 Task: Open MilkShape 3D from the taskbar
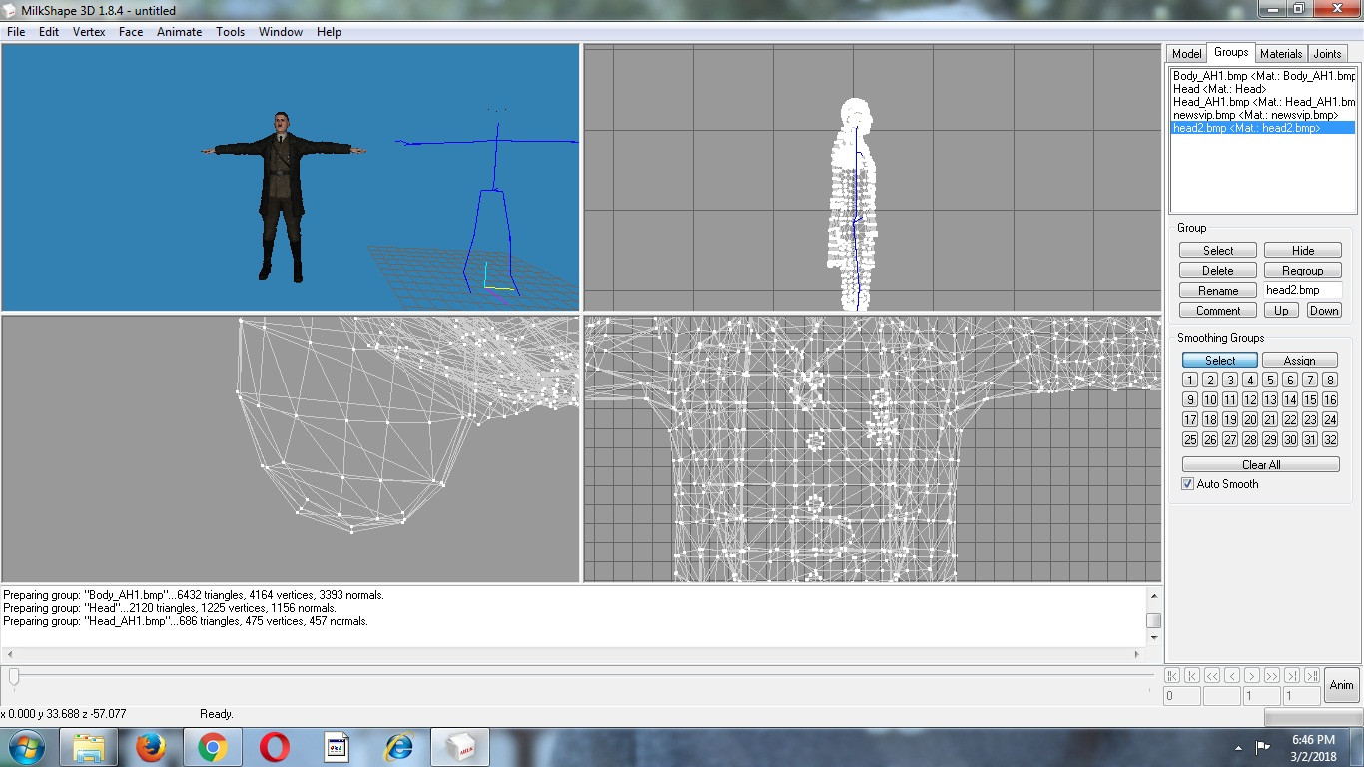pyautogui.click(x=460, y=746)
